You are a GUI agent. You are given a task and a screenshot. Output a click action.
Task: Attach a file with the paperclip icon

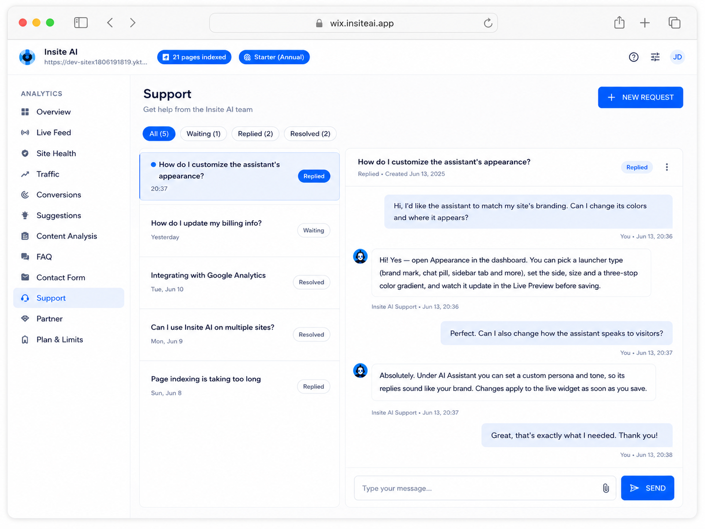(x=606, y=488)
